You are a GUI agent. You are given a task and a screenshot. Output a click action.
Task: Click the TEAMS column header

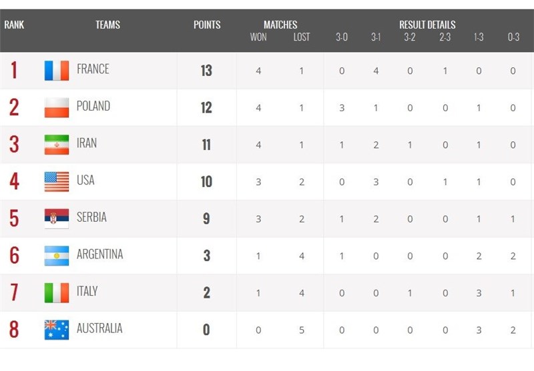point(107,25)
